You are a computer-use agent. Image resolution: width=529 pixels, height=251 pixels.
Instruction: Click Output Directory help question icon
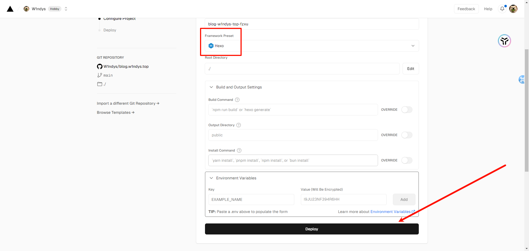point(239,125)
